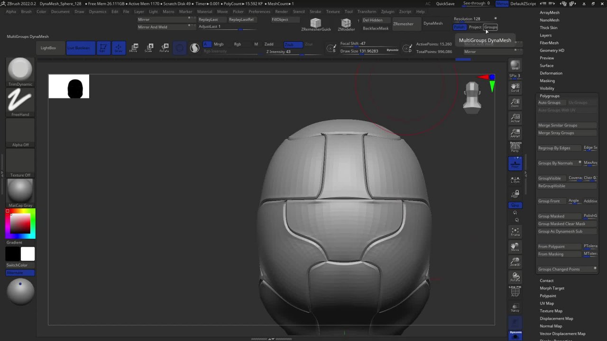The image size is (607, 341).
Task: Open the Transform menu
Action: [x=367, y=11]
